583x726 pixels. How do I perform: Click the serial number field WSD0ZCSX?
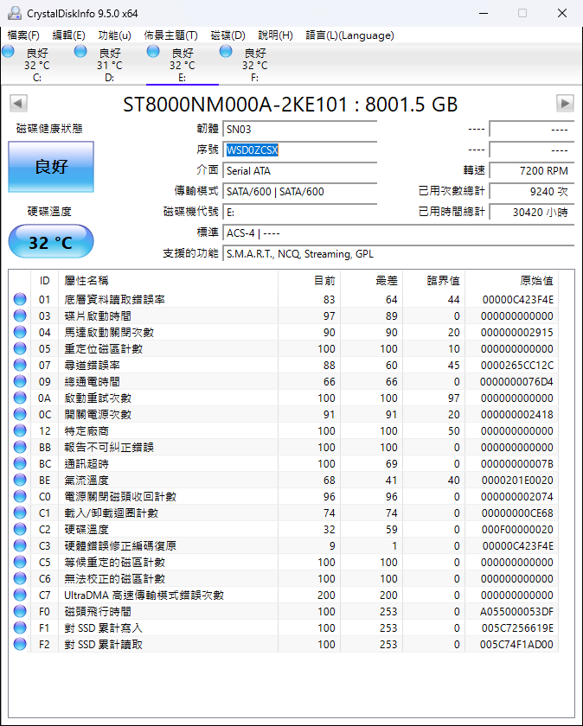pyautogui.click(x=300, y=150)
